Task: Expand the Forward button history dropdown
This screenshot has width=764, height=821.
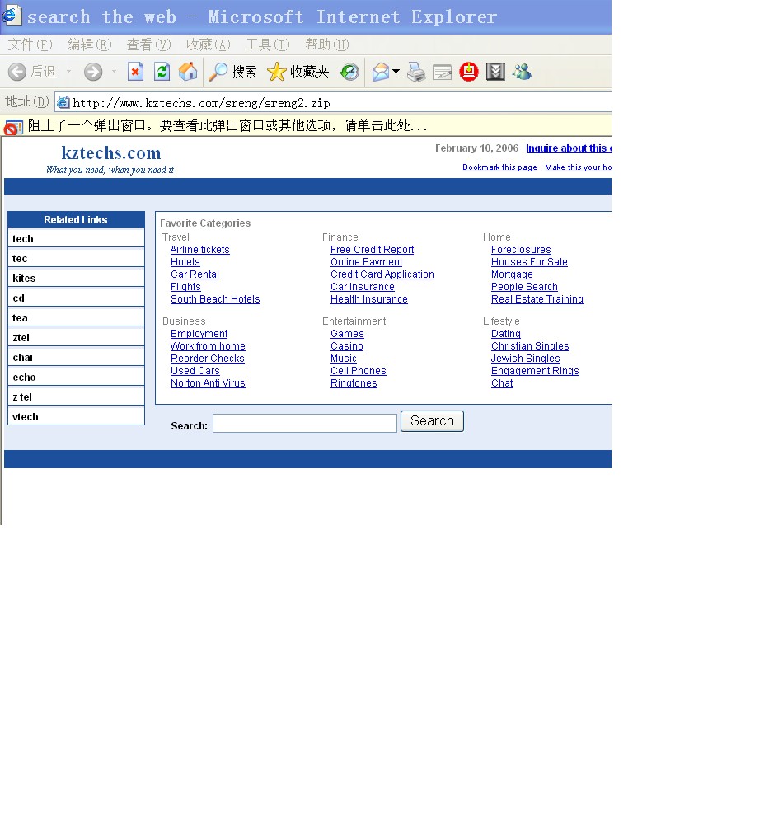Action: click(x=114, y=72)
